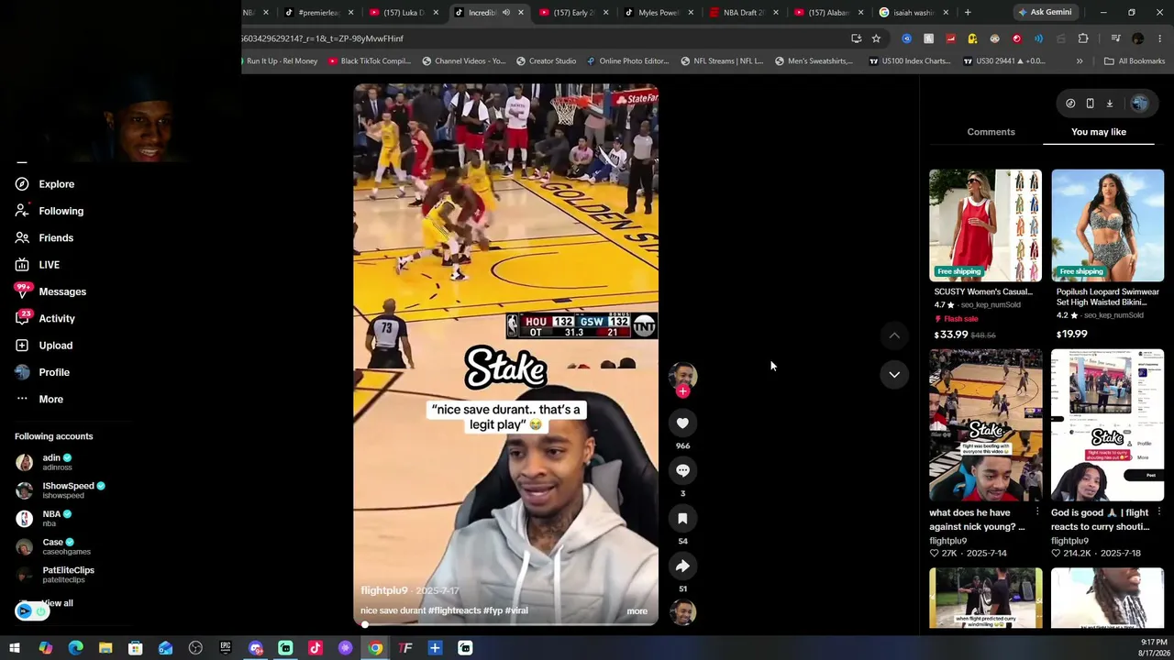Open the PatEliteClips following account
Viewport: 1174px width, 660px height.
pyautogui.click(x=55, y=575)
